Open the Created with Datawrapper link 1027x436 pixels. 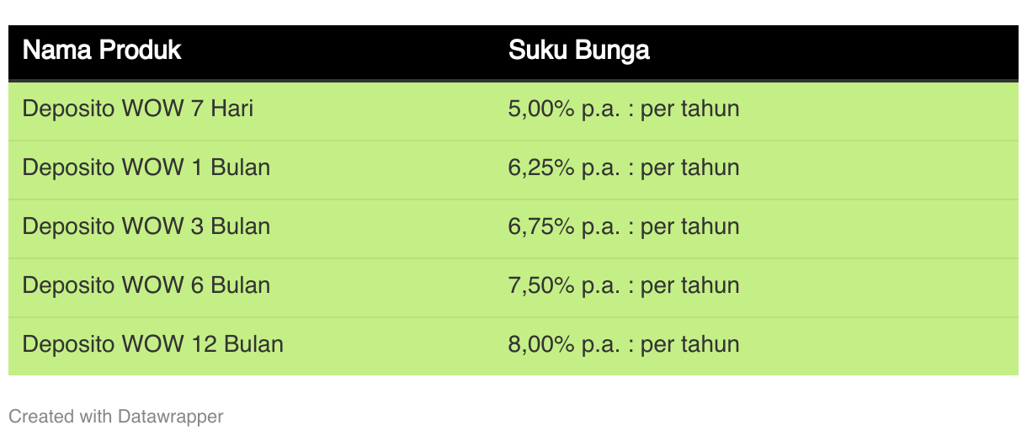pos(116,416)
